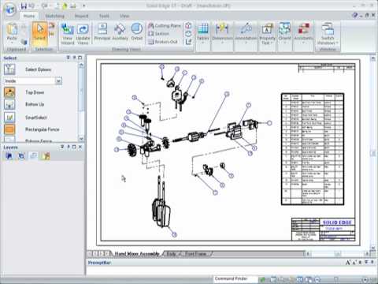Image resolution: width=378 pixels, height=284 pixels.
Task: Choose the Principal view tool
Action: [102, 32]
